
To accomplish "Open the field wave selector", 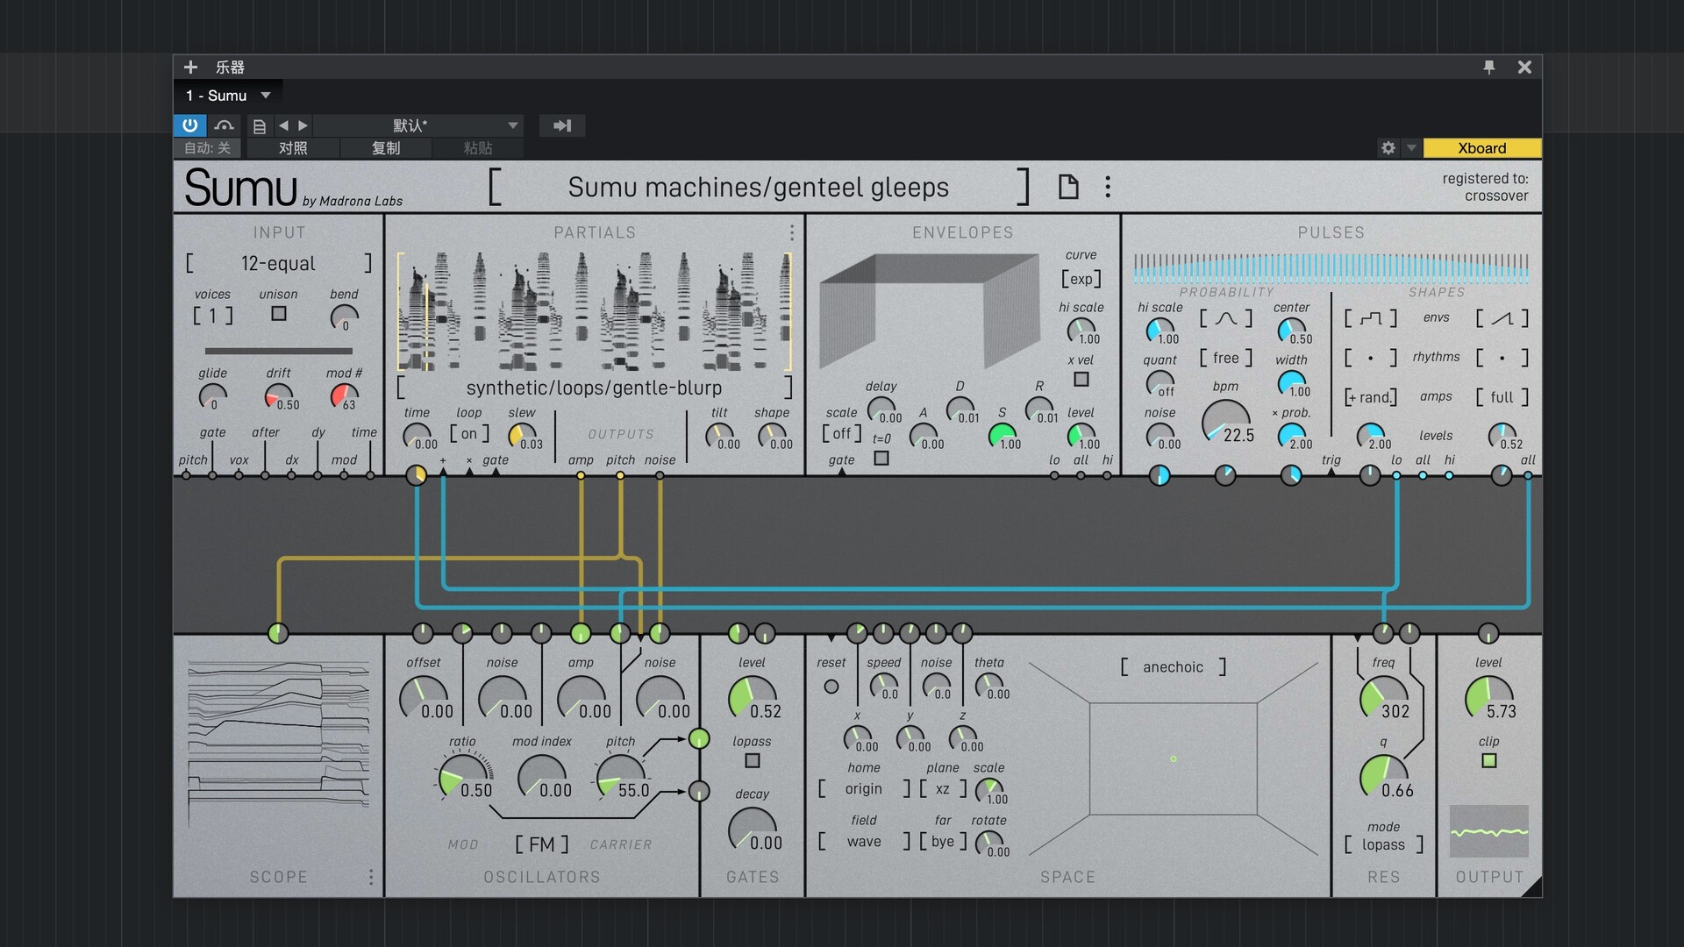I will [864, 841].
